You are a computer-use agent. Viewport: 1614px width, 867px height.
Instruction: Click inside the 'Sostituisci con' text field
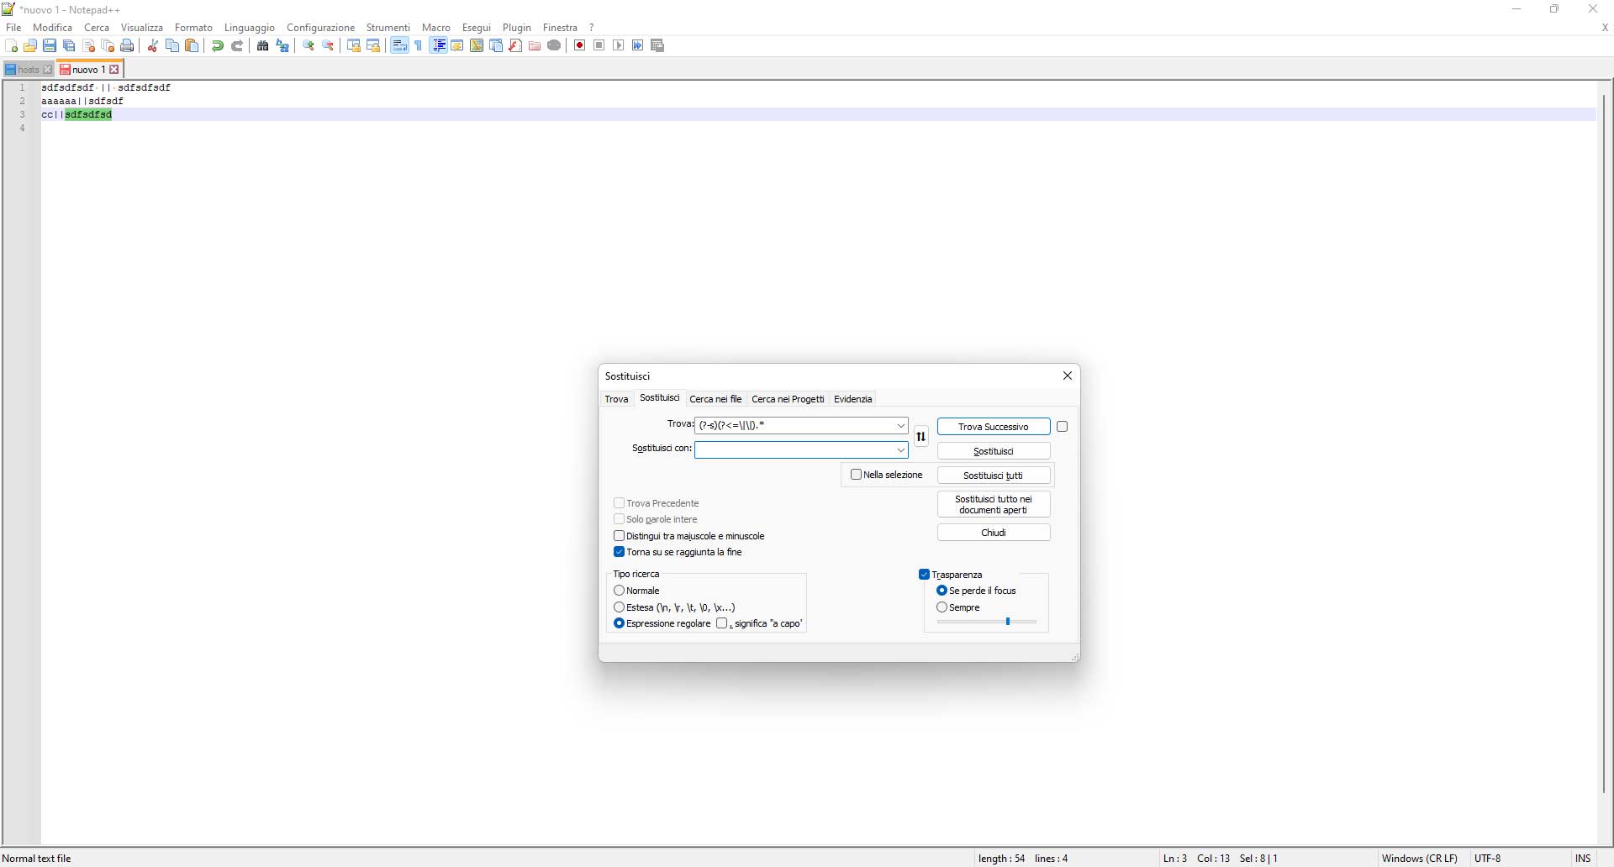[794, 450]
